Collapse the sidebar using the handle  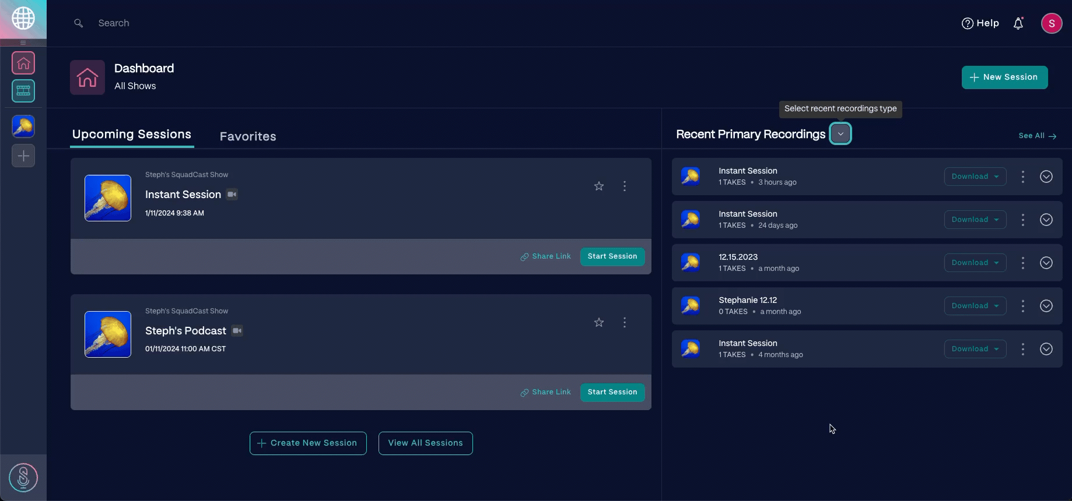(x=23, y=43)
